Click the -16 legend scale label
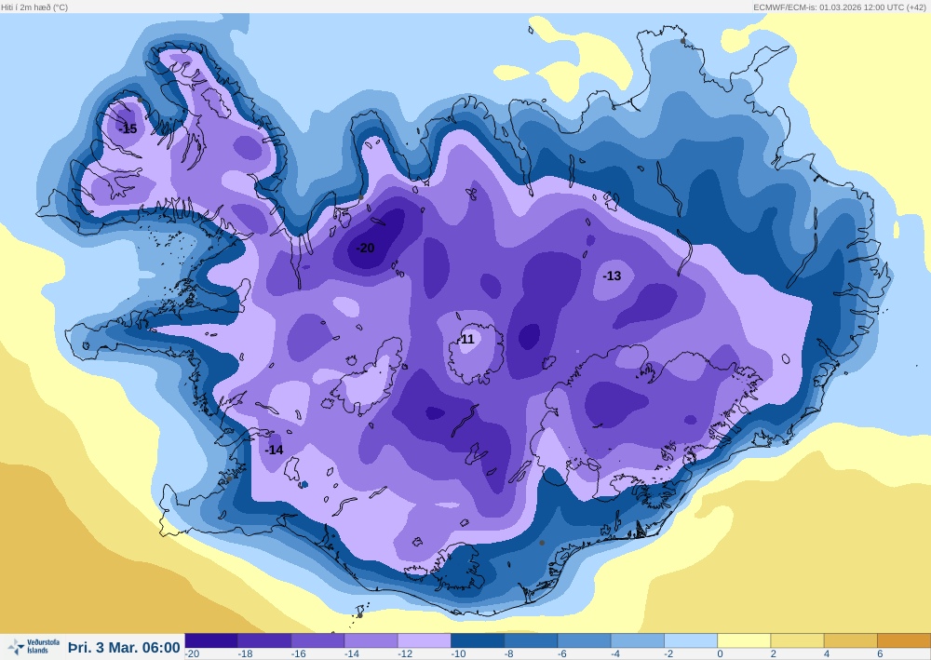The width and height of the screenshot is (931, 660). pyautogui.click(x=299, y=654)
